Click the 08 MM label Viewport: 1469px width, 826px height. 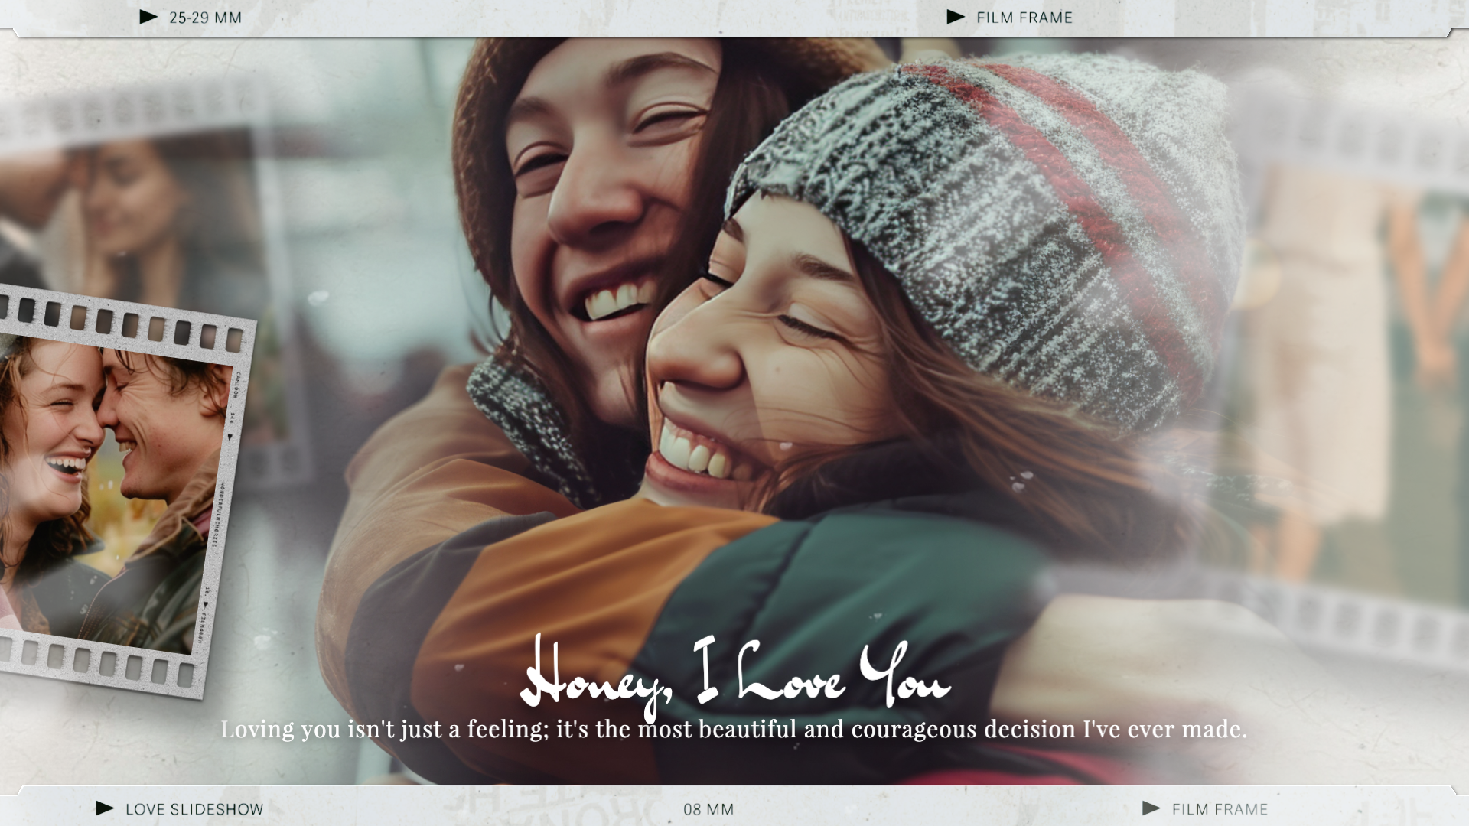(x=708, y=809)
